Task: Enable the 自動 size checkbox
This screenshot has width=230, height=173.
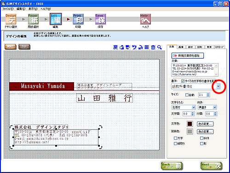Action: pos(187,95)
